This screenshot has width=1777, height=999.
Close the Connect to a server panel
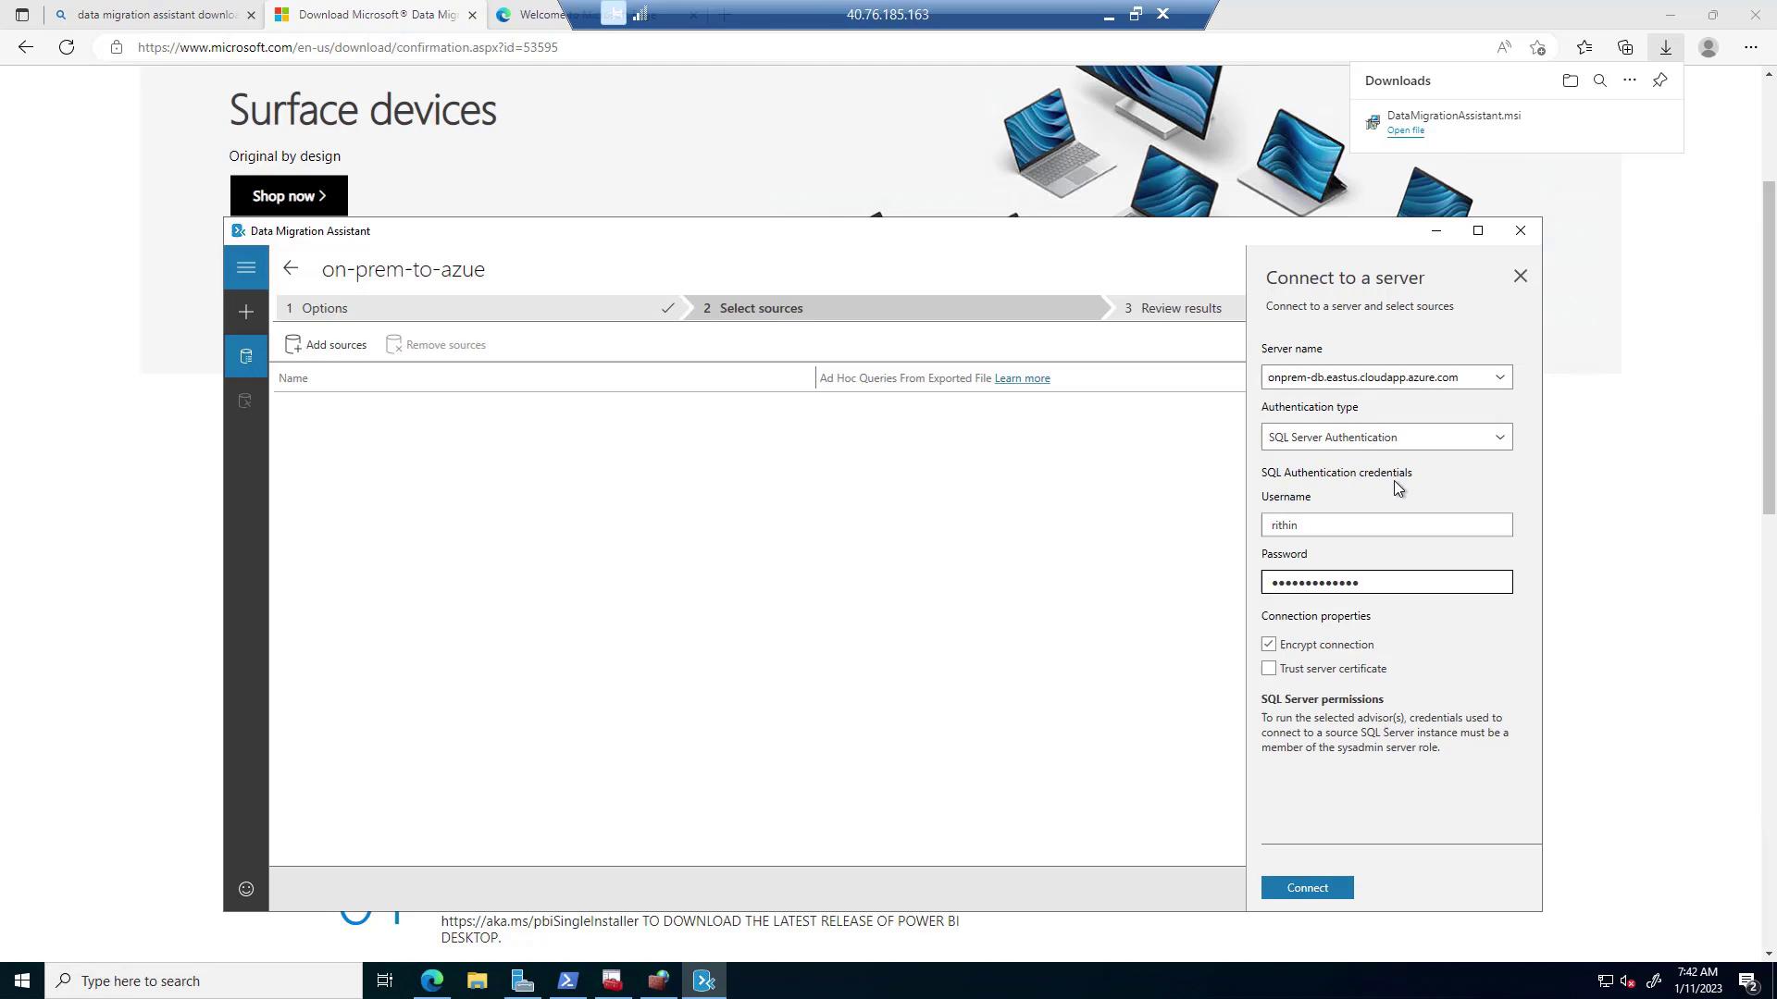point(1520,277)
